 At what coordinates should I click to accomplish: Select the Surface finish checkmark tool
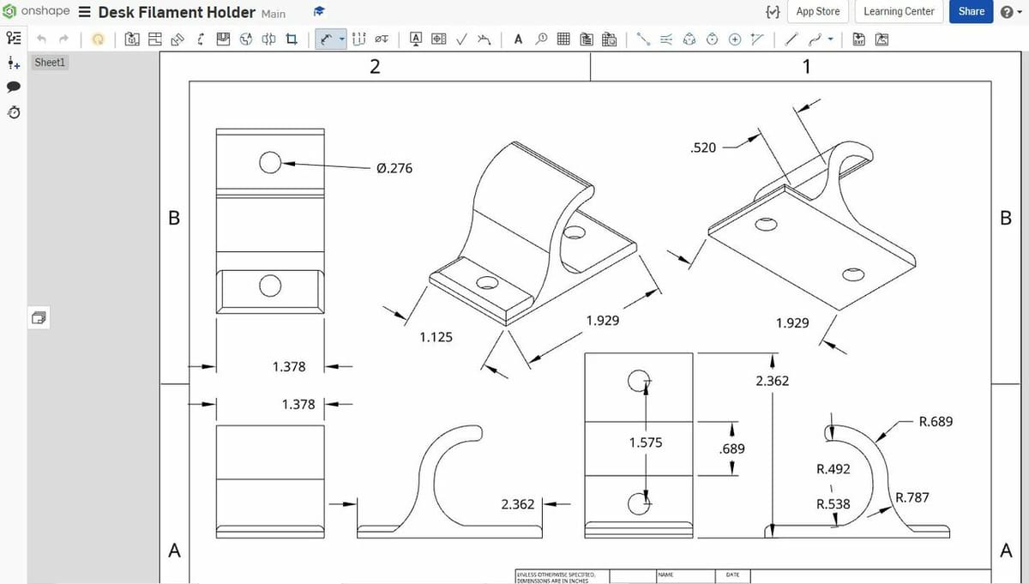coord(461,39)
